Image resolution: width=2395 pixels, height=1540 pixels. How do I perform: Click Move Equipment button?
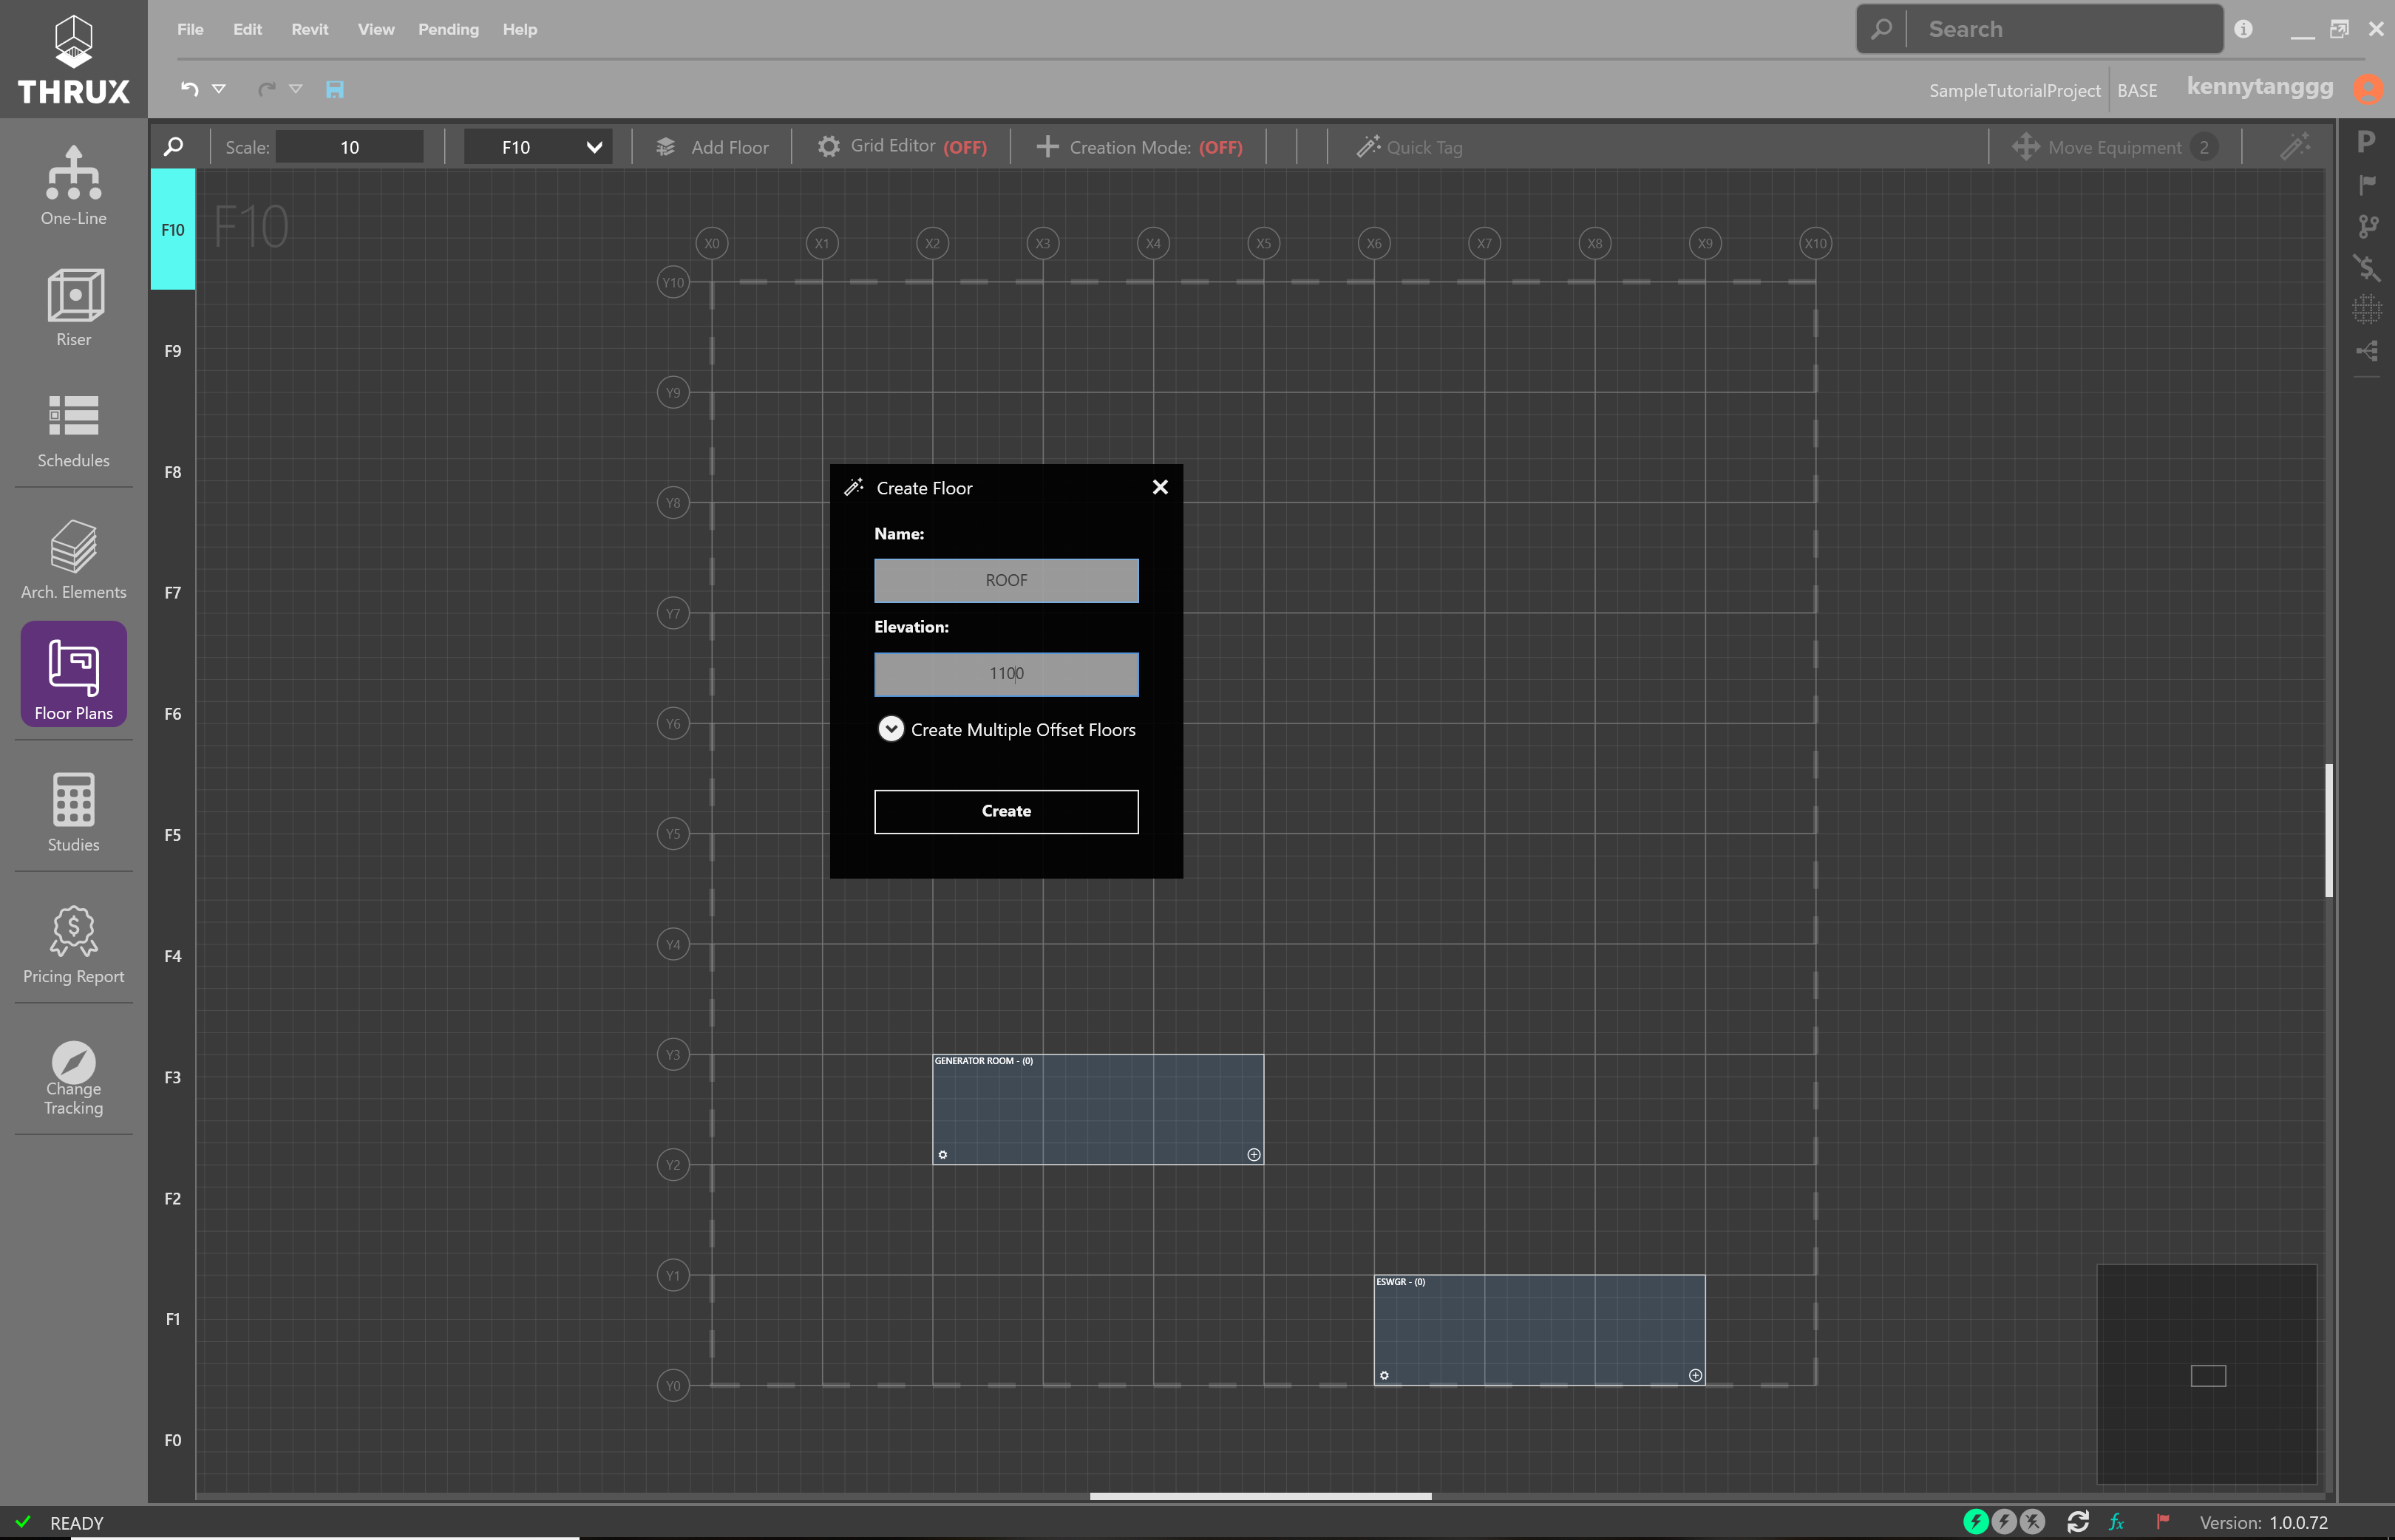[x=2114, y=147]
